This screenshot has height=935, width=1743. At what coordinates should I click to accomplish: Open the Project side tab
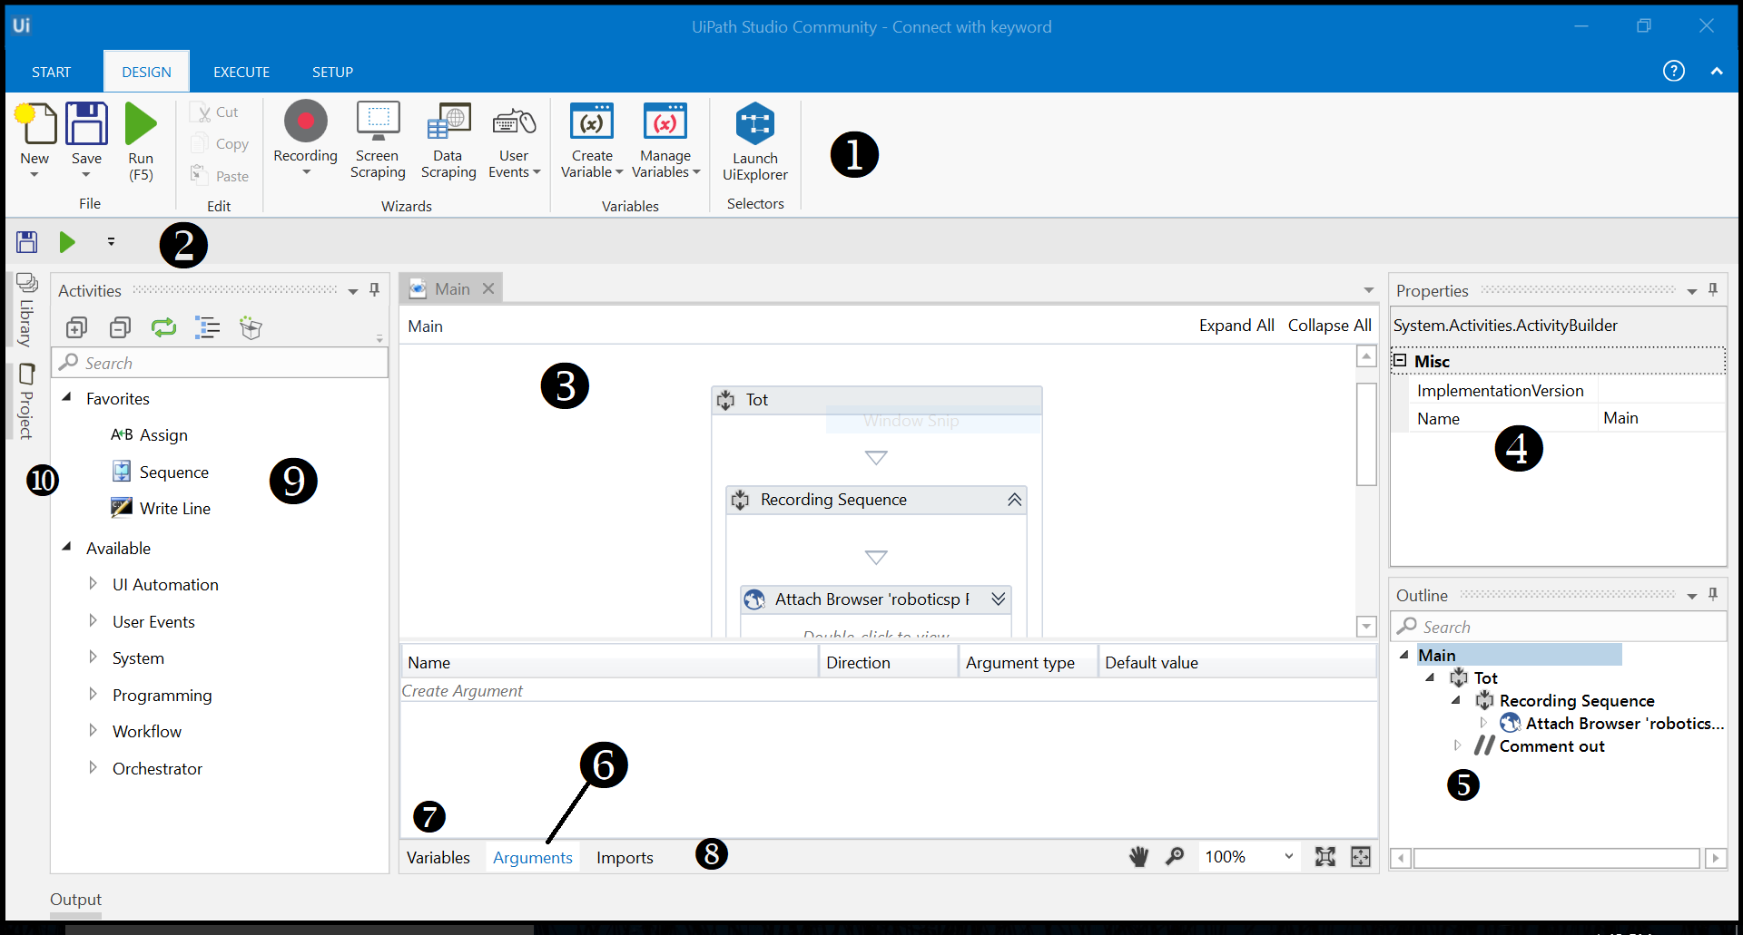point(26,402)
